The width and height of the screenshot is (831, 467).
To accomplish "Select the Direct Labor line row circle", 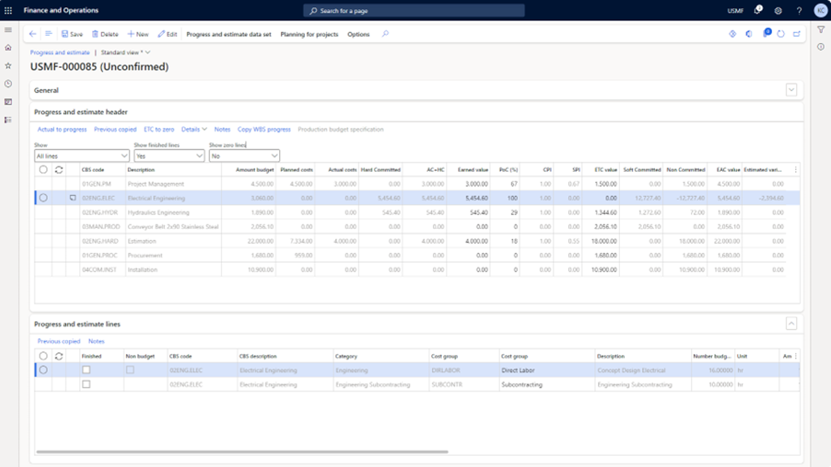I will [x=43, y=370].
